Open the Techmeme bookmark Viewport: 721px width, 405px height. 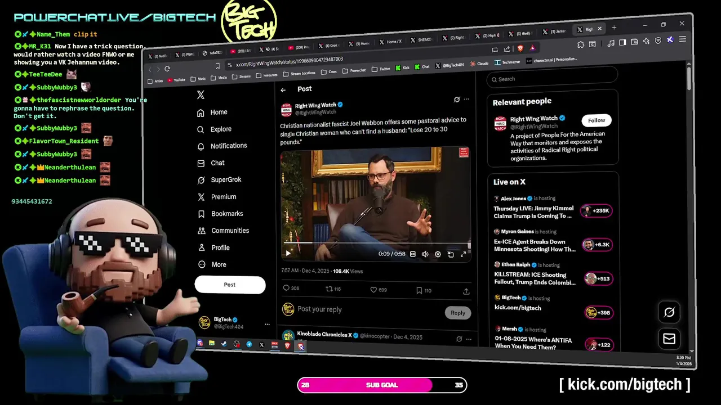pyautogui.click(x=508, y=62)
